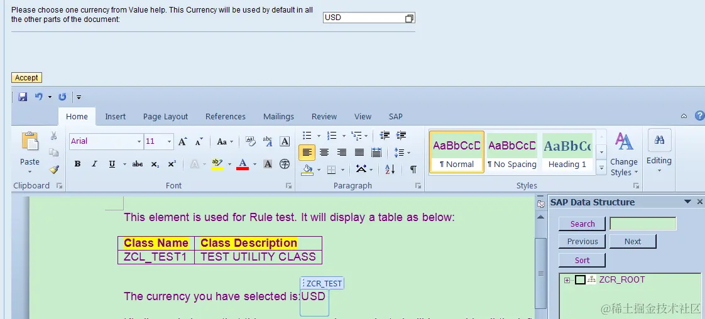Viewport: 705px width, 319px height.
Task: Close the SAP Data Structure pane
Action: [699, 202]
